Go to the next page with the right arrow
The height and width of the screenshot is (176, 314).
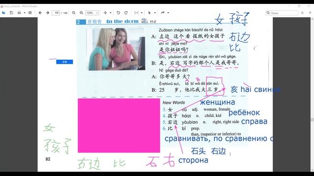48,13
